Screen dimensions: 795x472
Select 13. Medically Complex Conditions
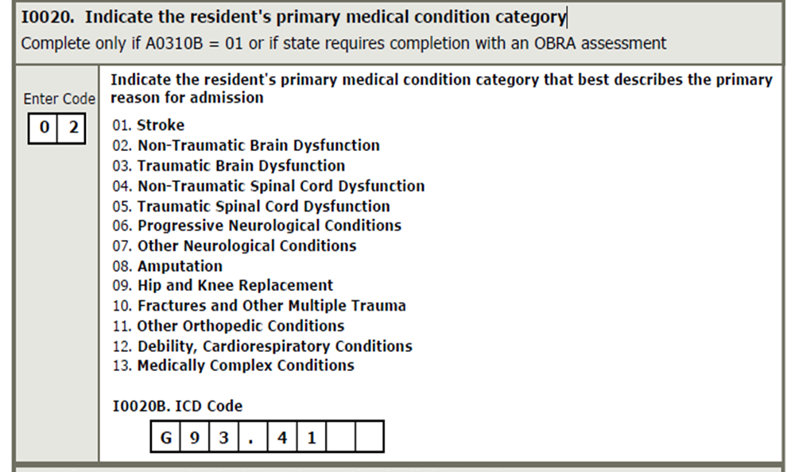(x=234, y=366)
